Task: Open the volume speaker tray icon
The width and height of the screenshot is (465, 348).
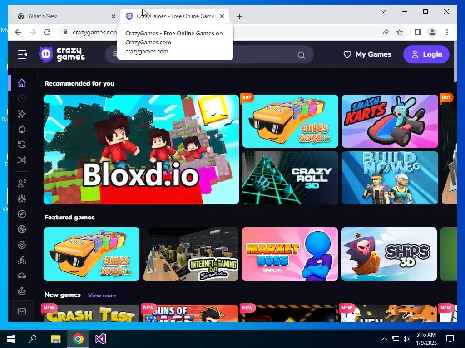Action: tap(406, 339)
